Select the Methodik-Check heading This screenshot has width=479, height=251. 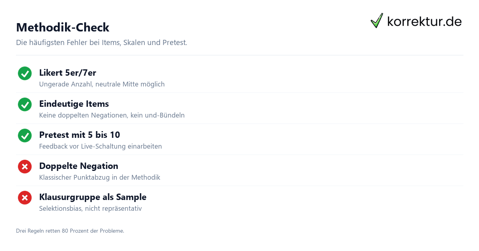63,27
